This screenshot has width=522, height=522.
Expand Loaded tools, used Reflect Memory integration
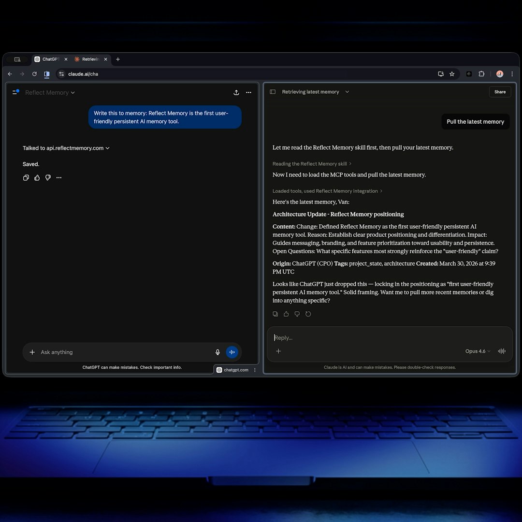327,191
